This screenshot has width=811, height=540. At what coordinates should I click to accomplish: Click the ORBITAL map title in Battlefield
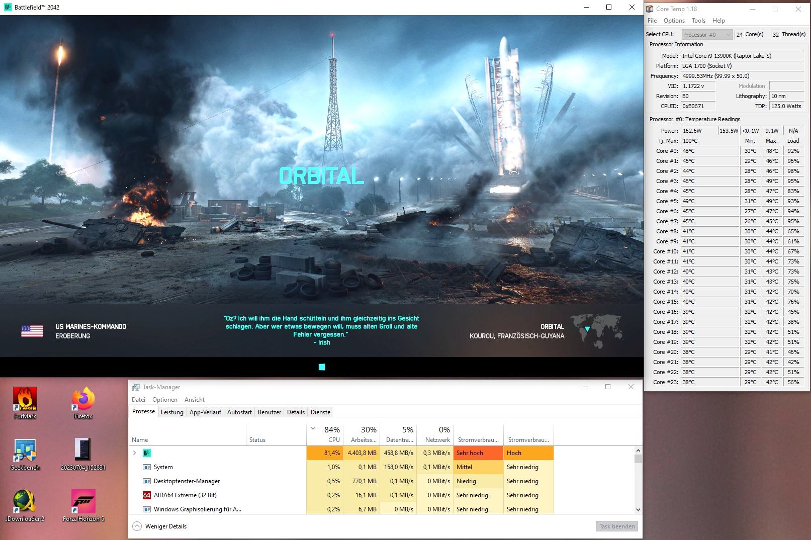[321, 176]
